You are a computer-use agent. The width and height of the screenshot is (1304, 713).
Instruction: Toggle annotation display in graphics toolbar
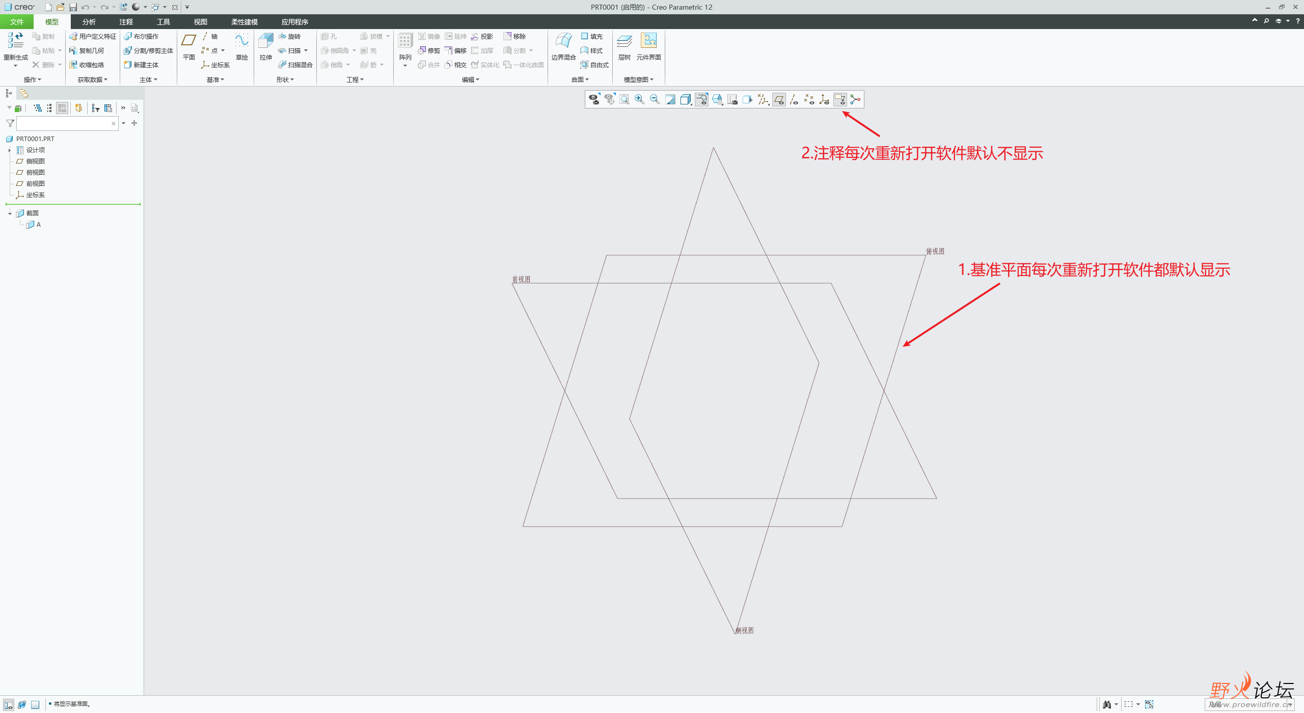(x=840, y=100)
